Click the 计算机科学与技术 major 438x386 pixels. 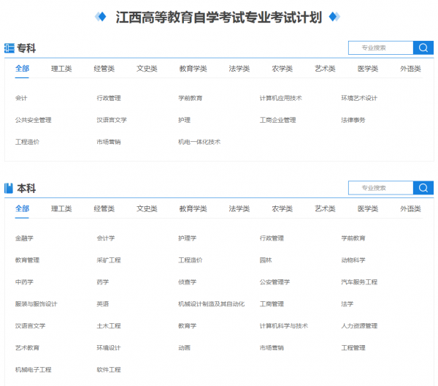point(283,326)
